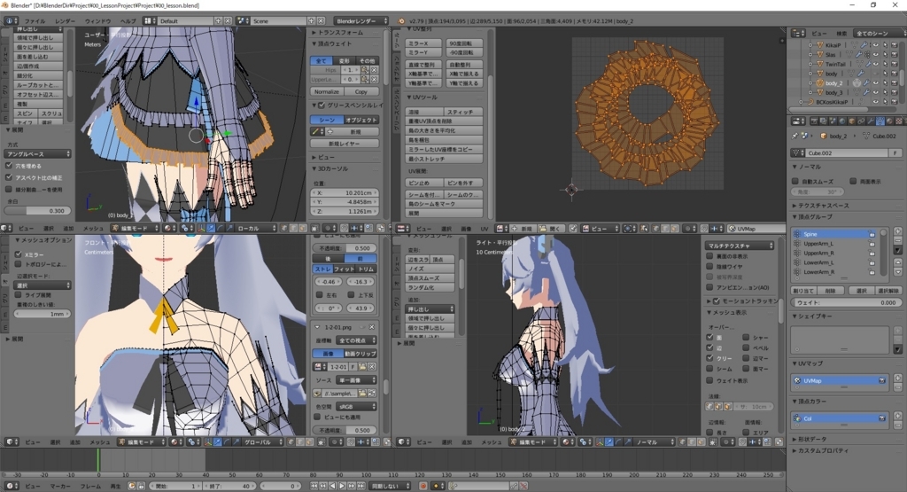907x492 pixels.
Task: Open the File menu
Action: click(35, 21)
